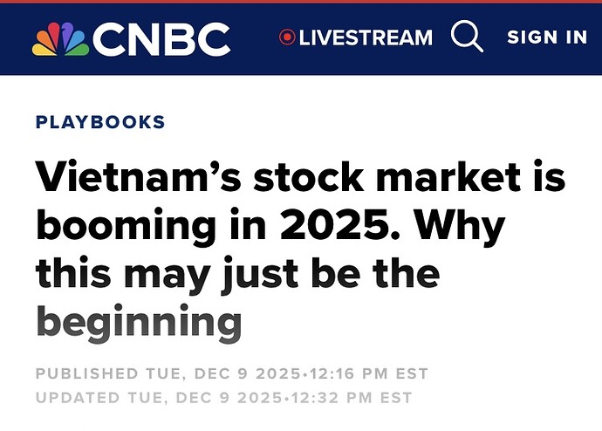Open the PLAYBOOKS section link
Screen dimensions: 602x431
pos(100,122)
